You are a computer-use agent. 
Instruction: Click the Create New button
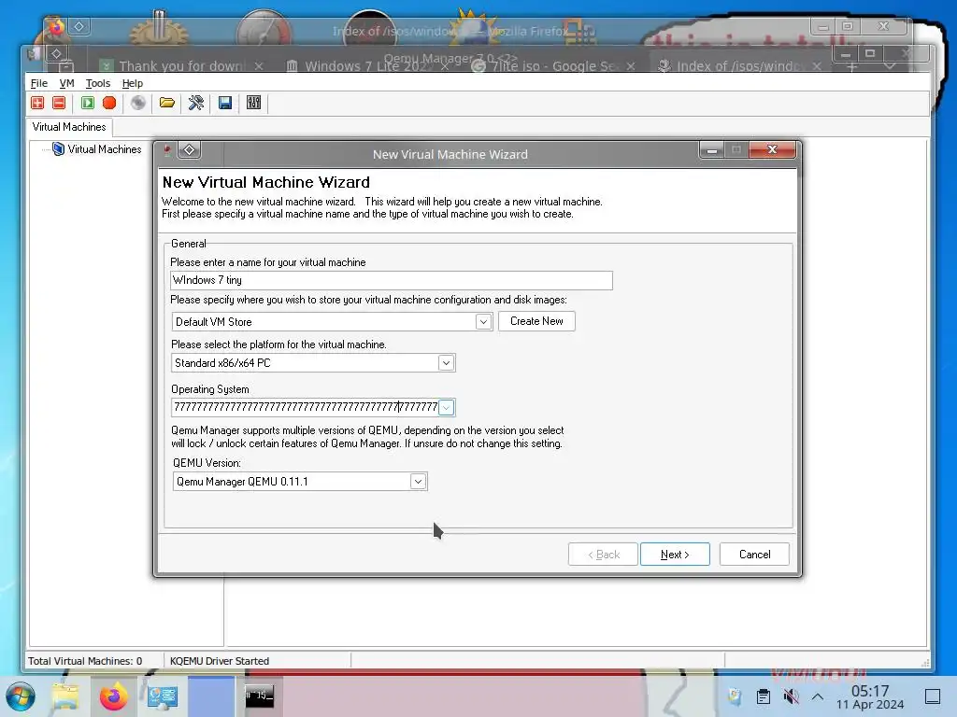[x=536, y=321]
